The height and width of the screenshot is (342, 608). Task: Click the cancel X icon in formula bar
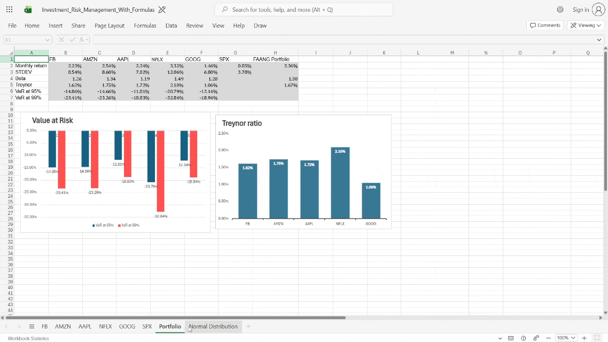click(61, 40)
